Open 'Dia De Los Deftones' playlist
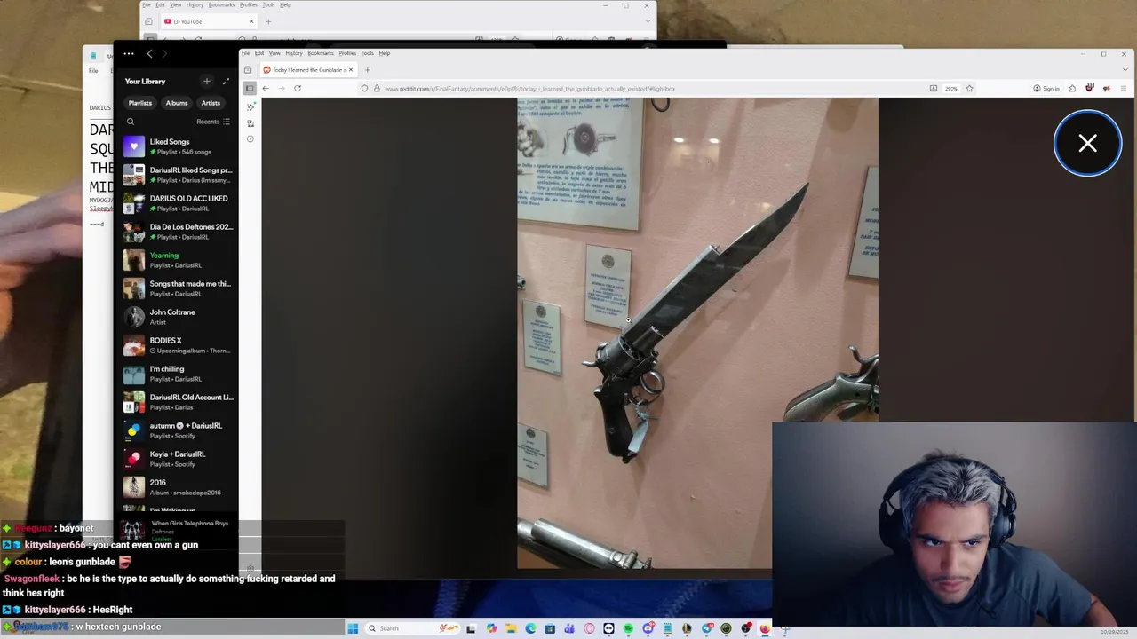 click(x=178, y=232)
